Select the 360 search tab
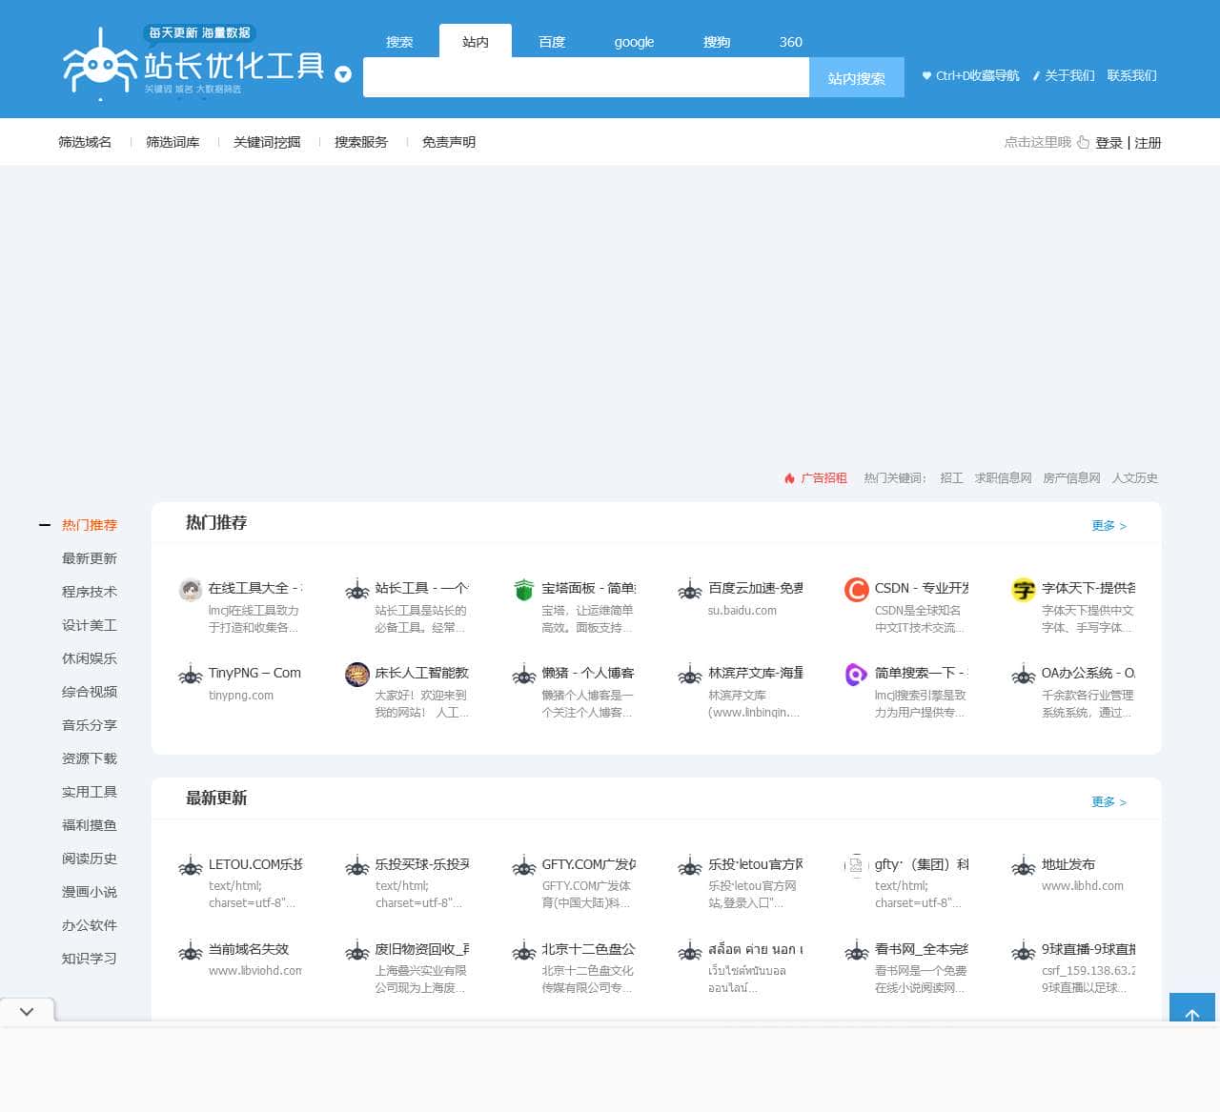 [x=790, y=42]
